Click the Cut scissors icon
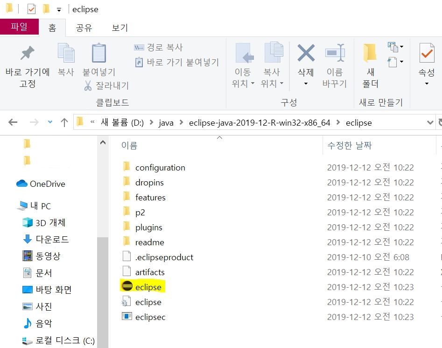The height and width of the screenshot is (348, 442). tap(88, 85)
